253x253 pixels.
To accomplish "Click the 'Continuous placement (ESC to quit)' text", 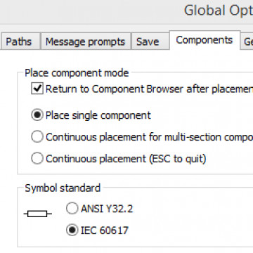I will (x=126, y=159).
